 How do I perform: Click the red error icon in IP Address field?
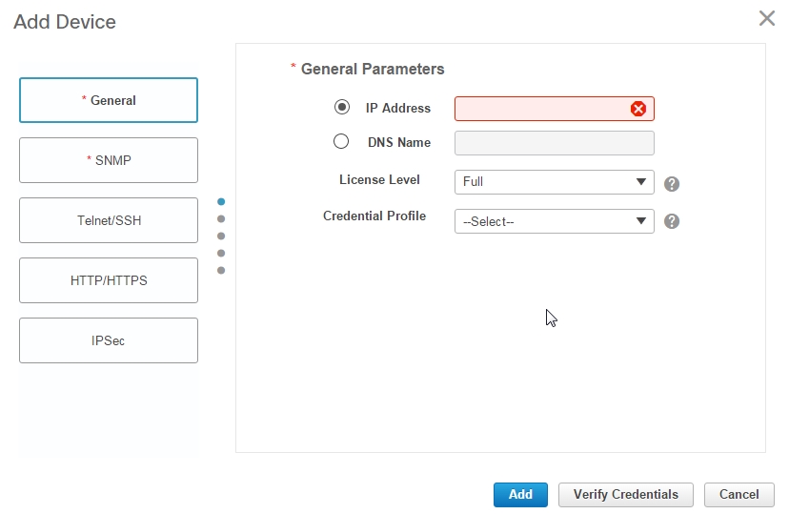click(x=638, y=109)
